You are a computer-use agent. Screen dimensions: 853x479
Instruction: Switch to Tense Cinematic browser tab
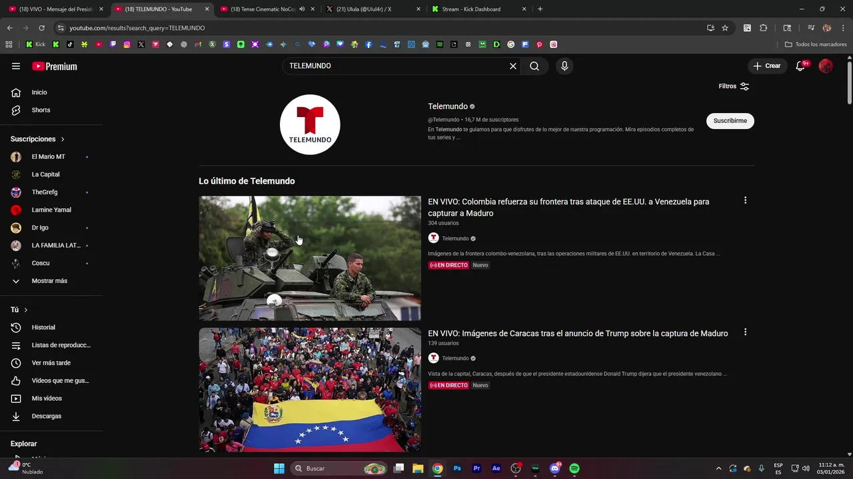263,9
